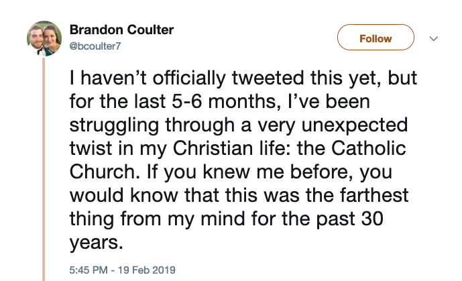This screenshot has height=281, width=462.
Task: Click the woman's face in avatar photo
Action: coord(52,39)
